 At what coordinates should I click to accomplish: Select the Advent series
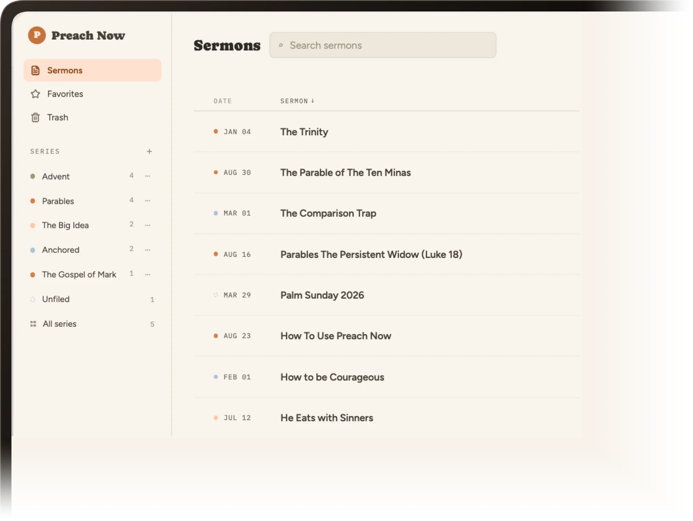tap(56, 176)
